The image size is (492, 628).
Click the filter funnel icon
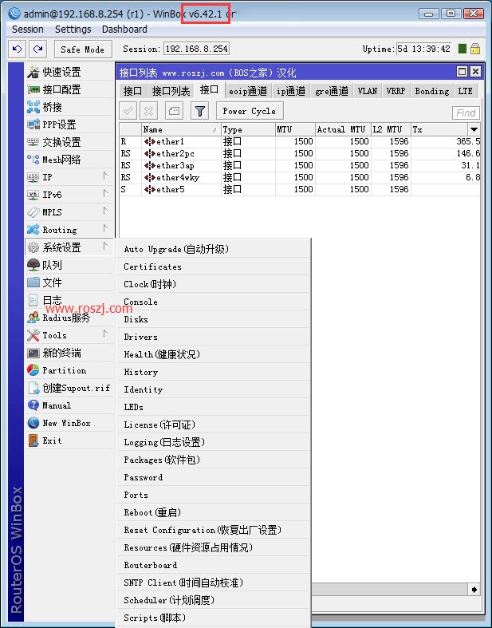(200, 111)
